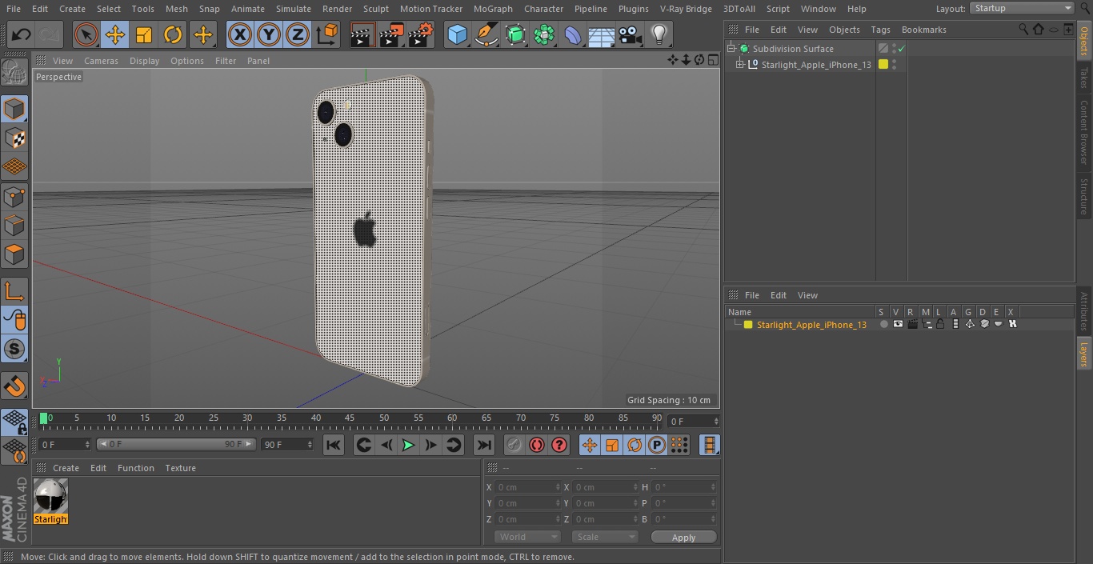Open the V-Ray Bridge menu
This screenshot has height=564, width=1093.
[686, 9]
